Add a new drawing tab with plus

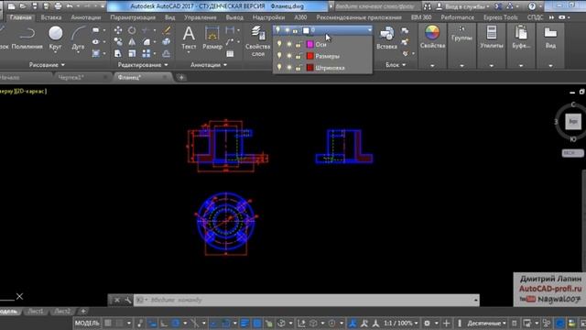point(181,77)
